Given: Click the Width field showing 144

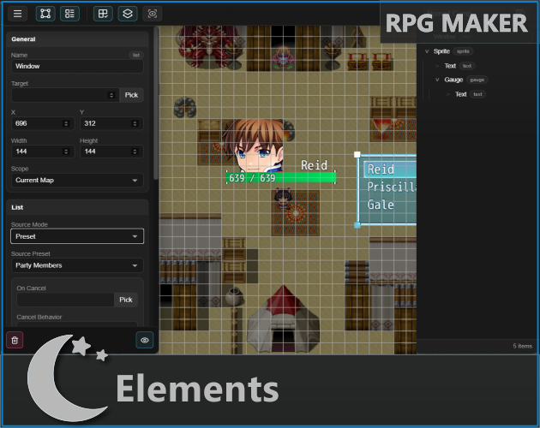Looking at the screenshot, I should click(x=43, y=152).
